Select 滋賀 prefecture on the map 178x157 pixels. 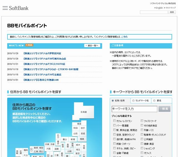(56, 149)
